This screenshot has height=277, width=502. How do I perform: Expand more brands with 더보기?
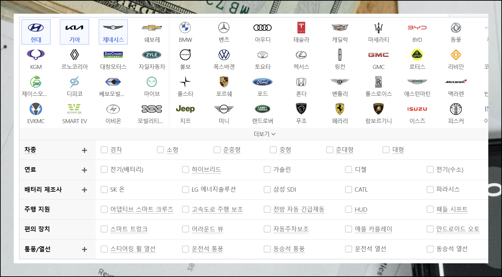264,134
